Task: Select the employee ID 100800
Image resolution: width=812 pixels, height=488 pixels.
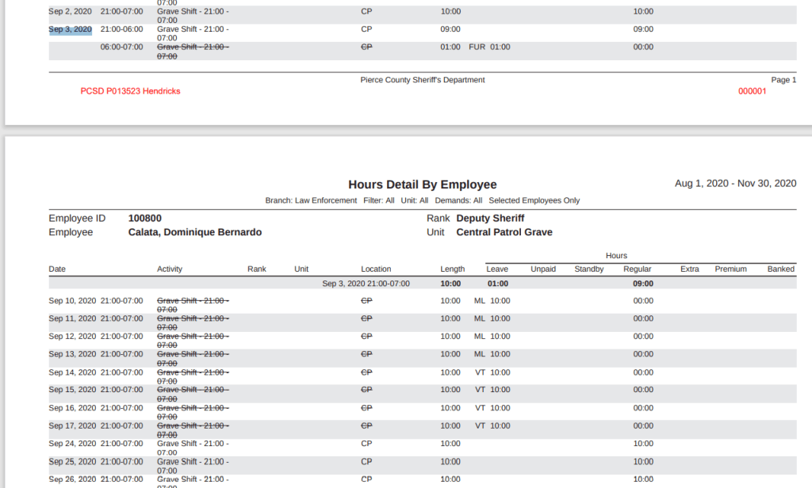Action: [x=145, y=218]
